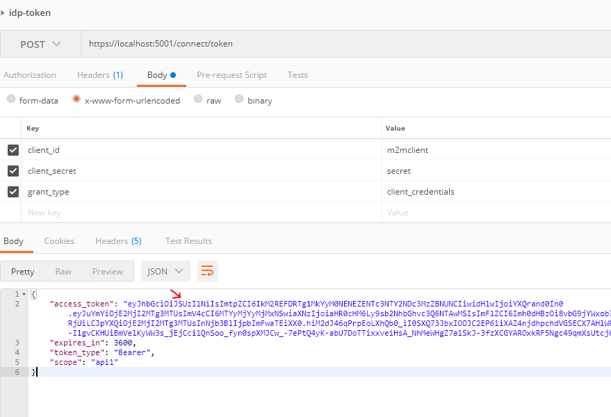Open the POST method dropdown
The width and height of the screenshot is (611, 417).
click(40, 44)
